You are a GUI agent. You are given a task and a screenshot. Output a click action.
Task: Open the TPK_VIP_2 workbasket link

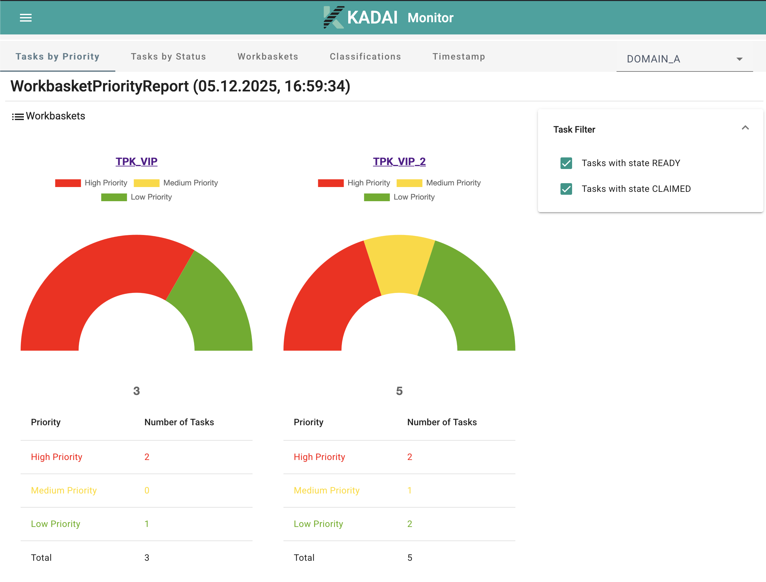399,162
